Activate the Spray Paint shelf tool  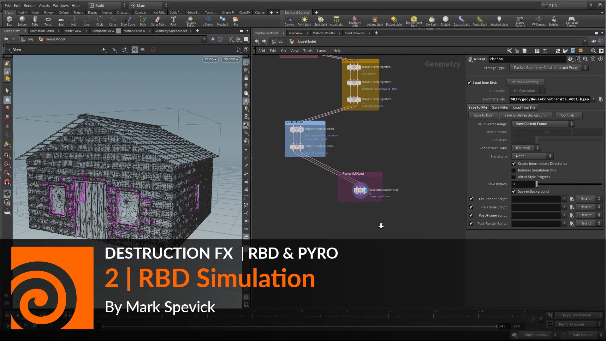[158, 20]
